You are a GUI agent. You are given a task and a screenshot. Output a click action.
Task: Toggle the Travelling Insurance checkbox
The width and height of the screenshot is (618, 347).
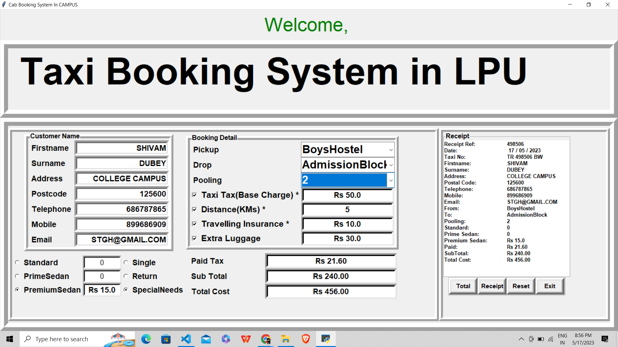(x=194, y=224)
